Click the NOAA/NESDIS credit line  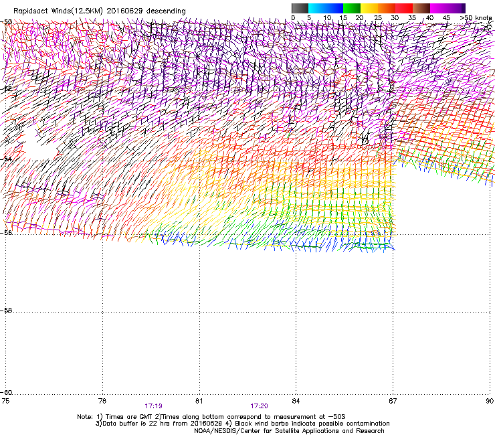pos(289,431)
